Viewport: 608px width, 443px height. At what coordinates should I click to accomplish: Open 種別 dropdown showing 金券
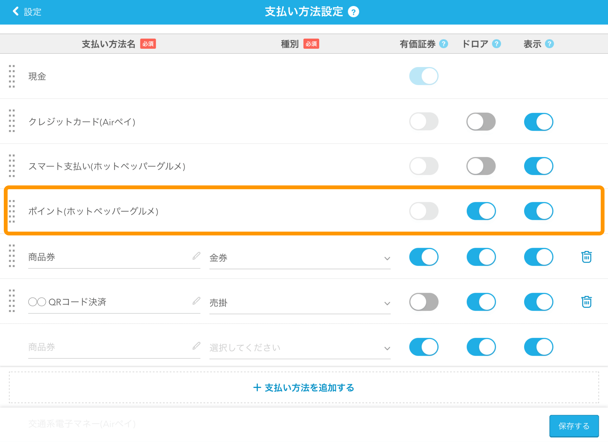tap(300, 258)
